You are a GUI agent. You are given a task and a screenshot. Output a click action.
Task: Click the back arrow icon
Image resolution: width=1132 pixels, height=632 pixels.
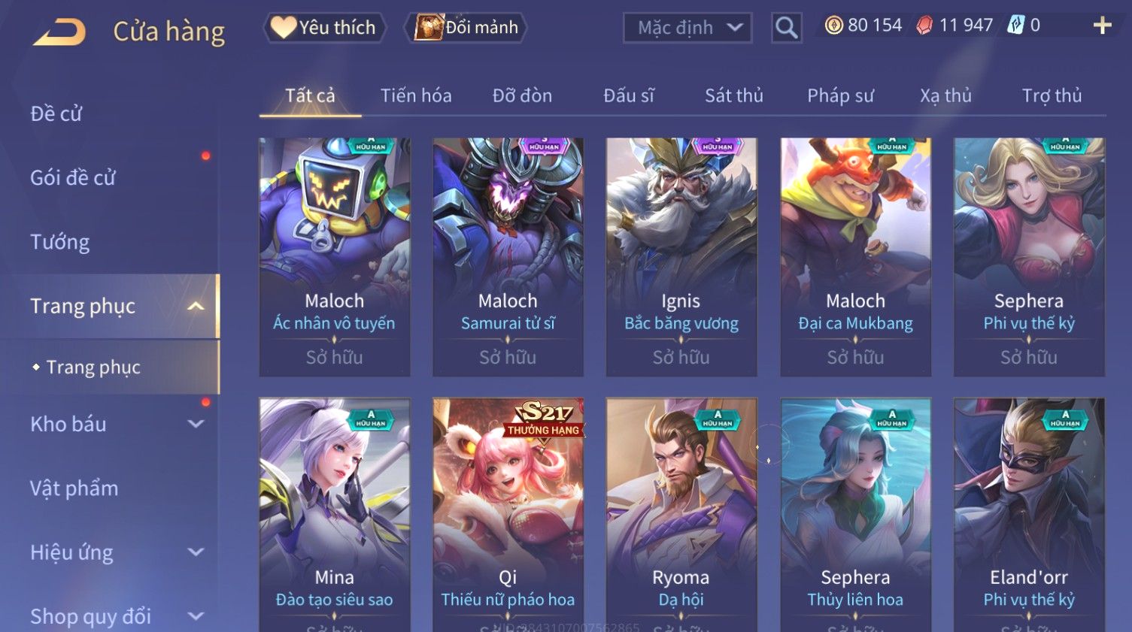[59, 32]
